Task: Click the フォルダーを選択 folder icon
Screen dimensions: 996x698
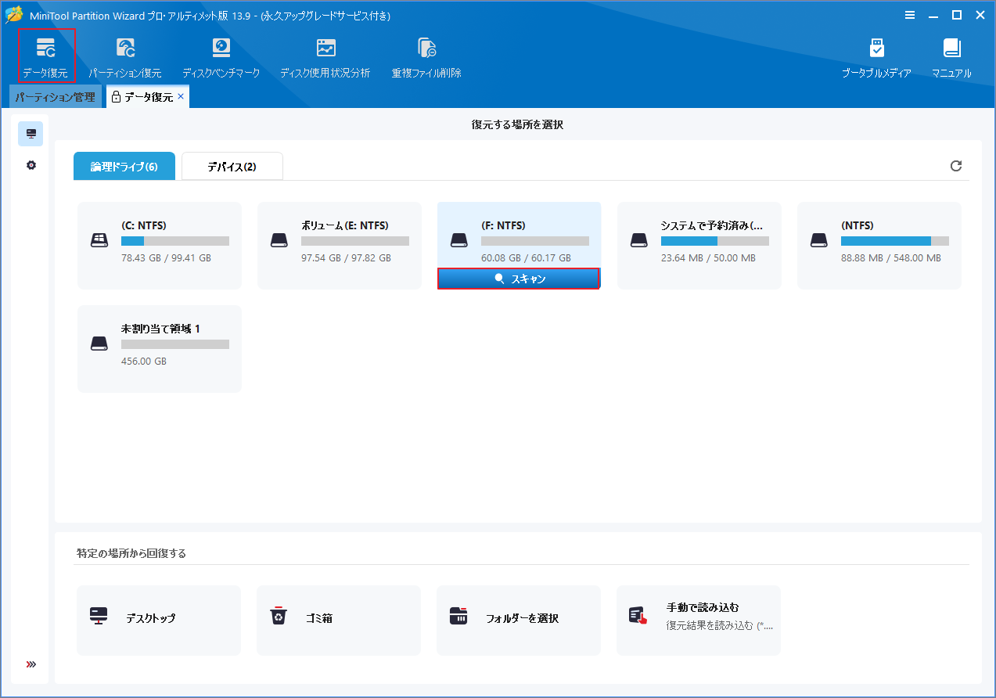Action: (458, 617)
